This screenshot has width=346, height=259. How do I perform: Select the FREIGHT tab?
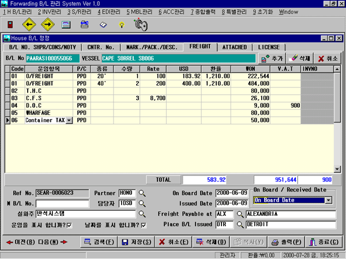[x=200, y=47]
